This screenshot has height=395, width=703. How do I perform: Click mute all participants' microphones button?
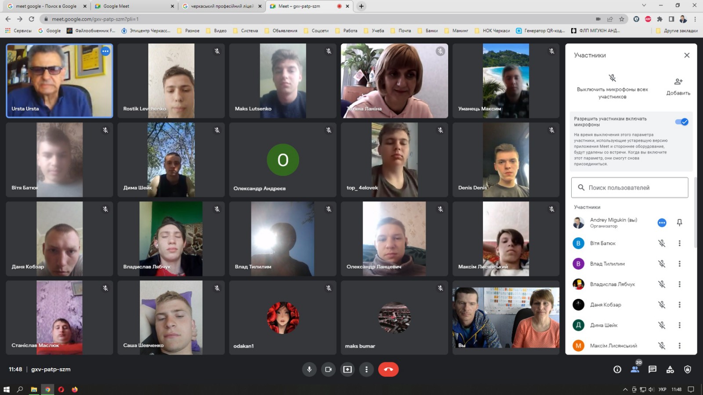612,86
